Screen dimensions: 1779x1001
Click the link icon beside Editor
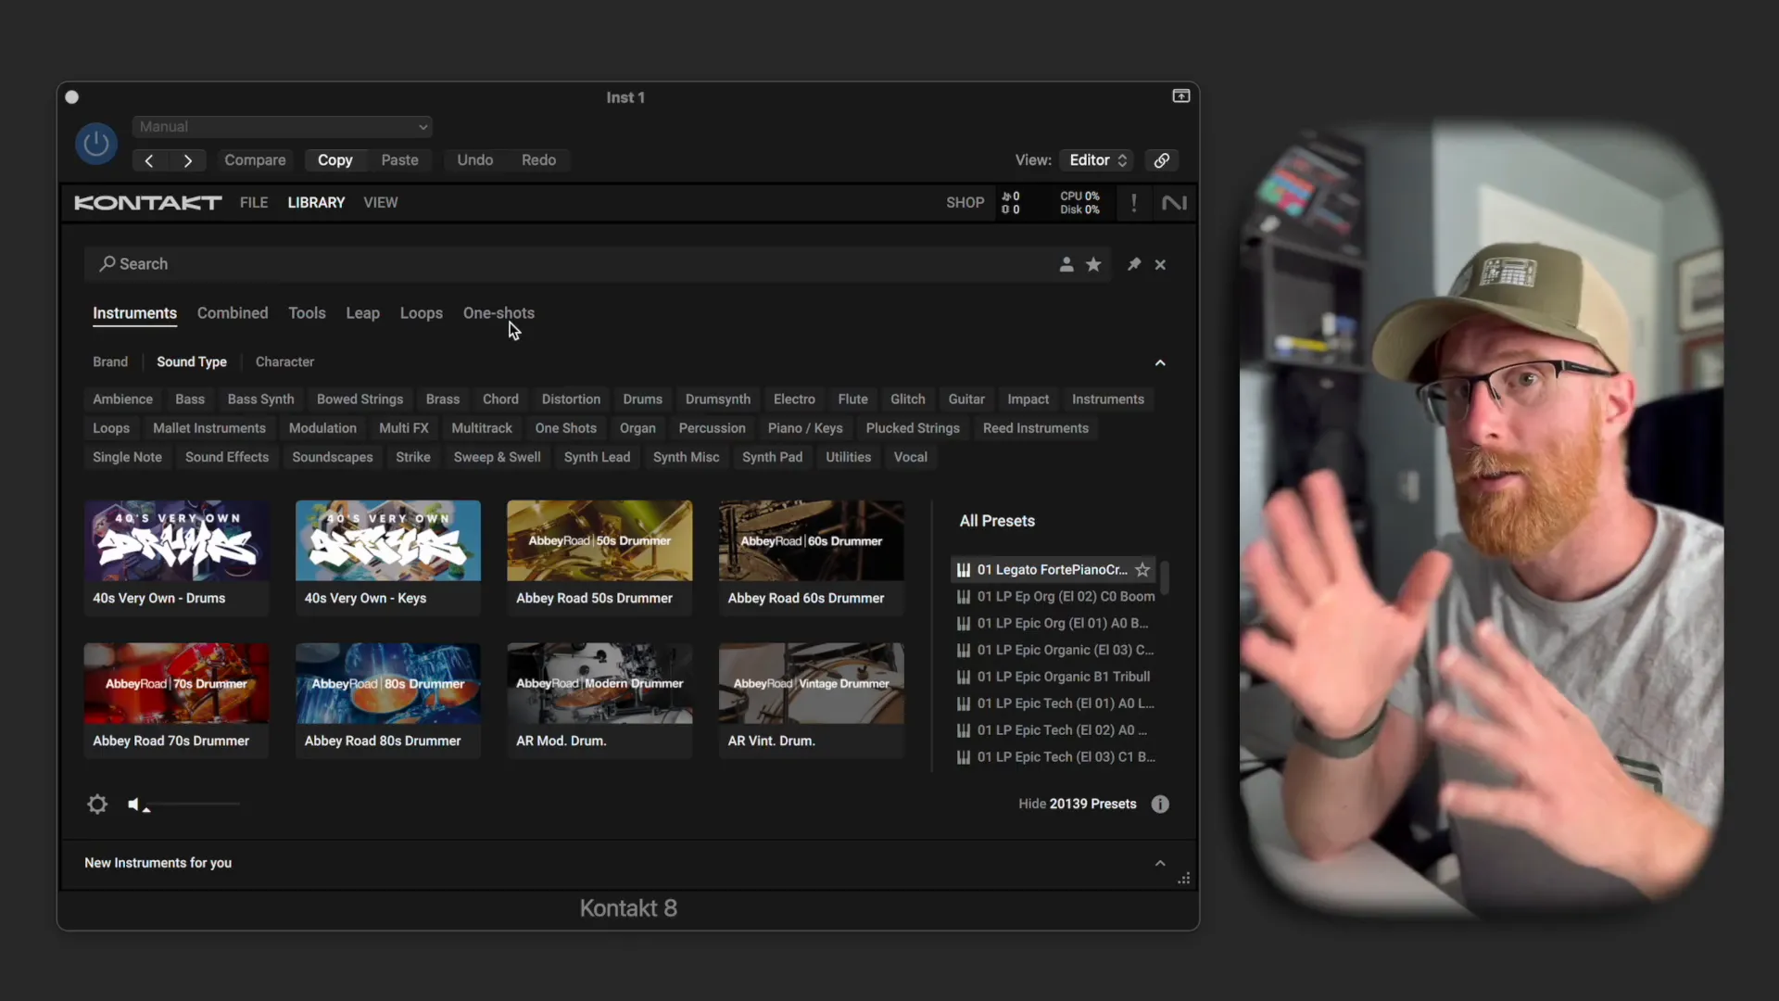coord(1161,160)
